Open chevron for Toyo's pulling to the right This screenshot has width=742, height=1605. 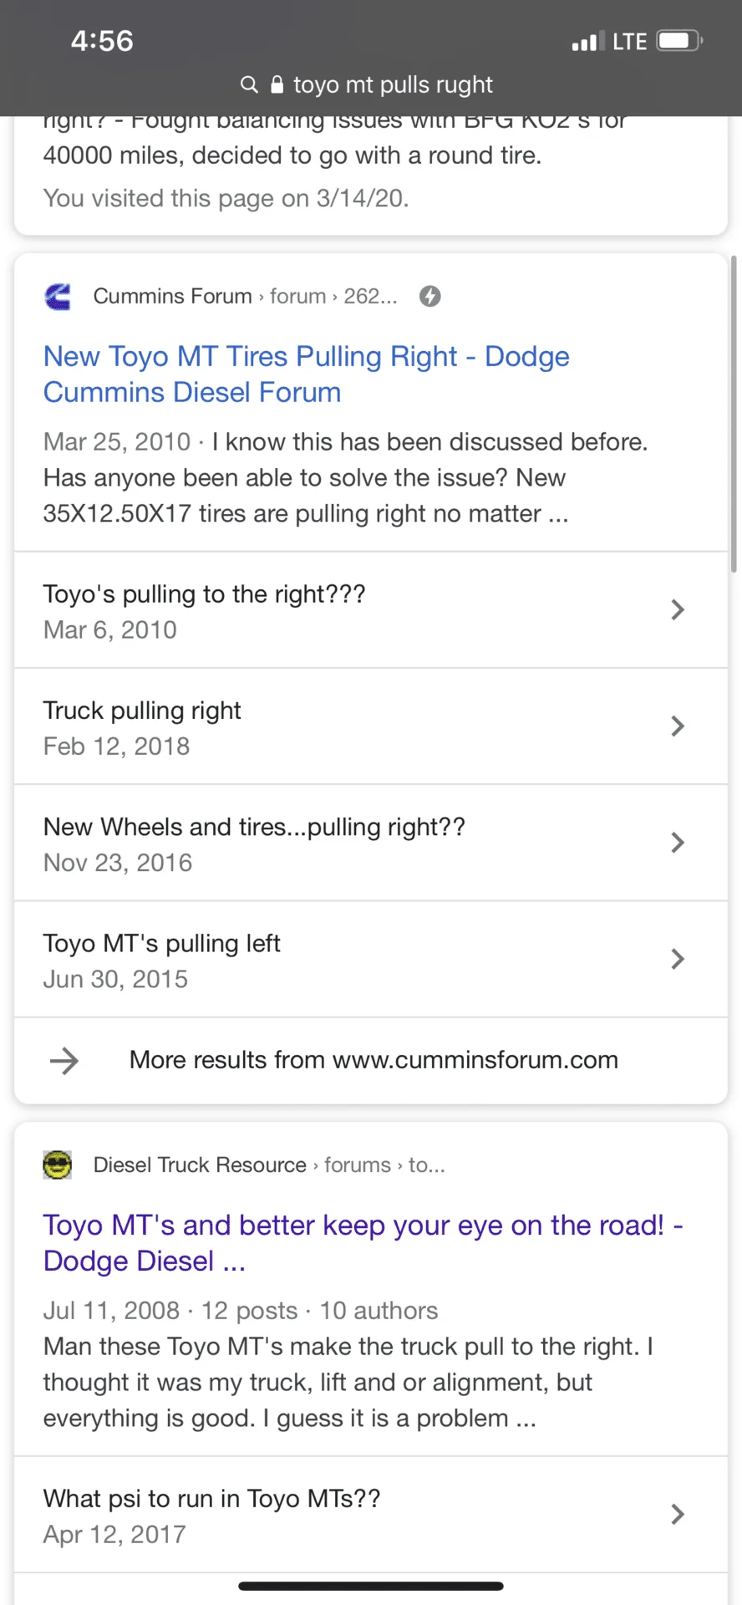point(678,610)
